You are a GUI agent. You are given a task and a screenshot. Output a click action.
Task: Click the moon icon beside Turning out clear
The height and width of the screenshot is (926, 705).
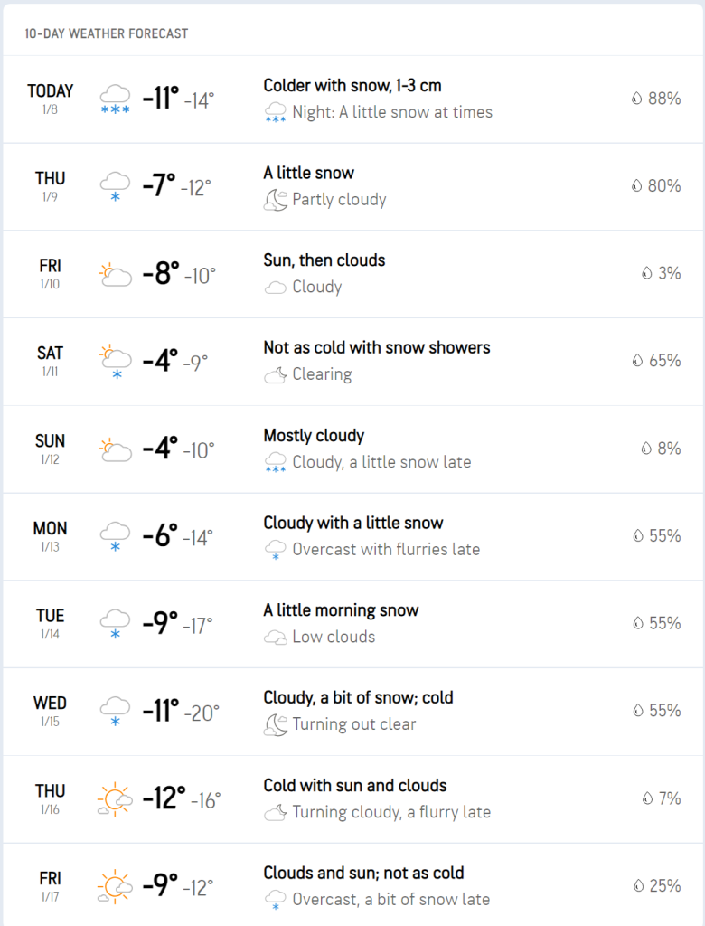pos(275,724)
